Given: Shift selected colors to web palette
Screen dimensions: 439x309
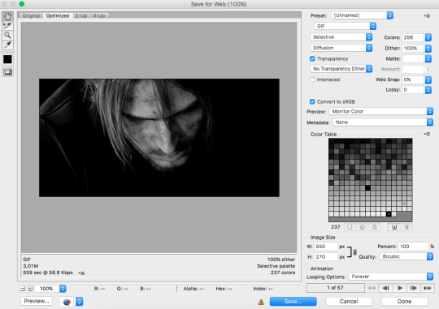Looking at the screenshot, I should coord(362,227).
